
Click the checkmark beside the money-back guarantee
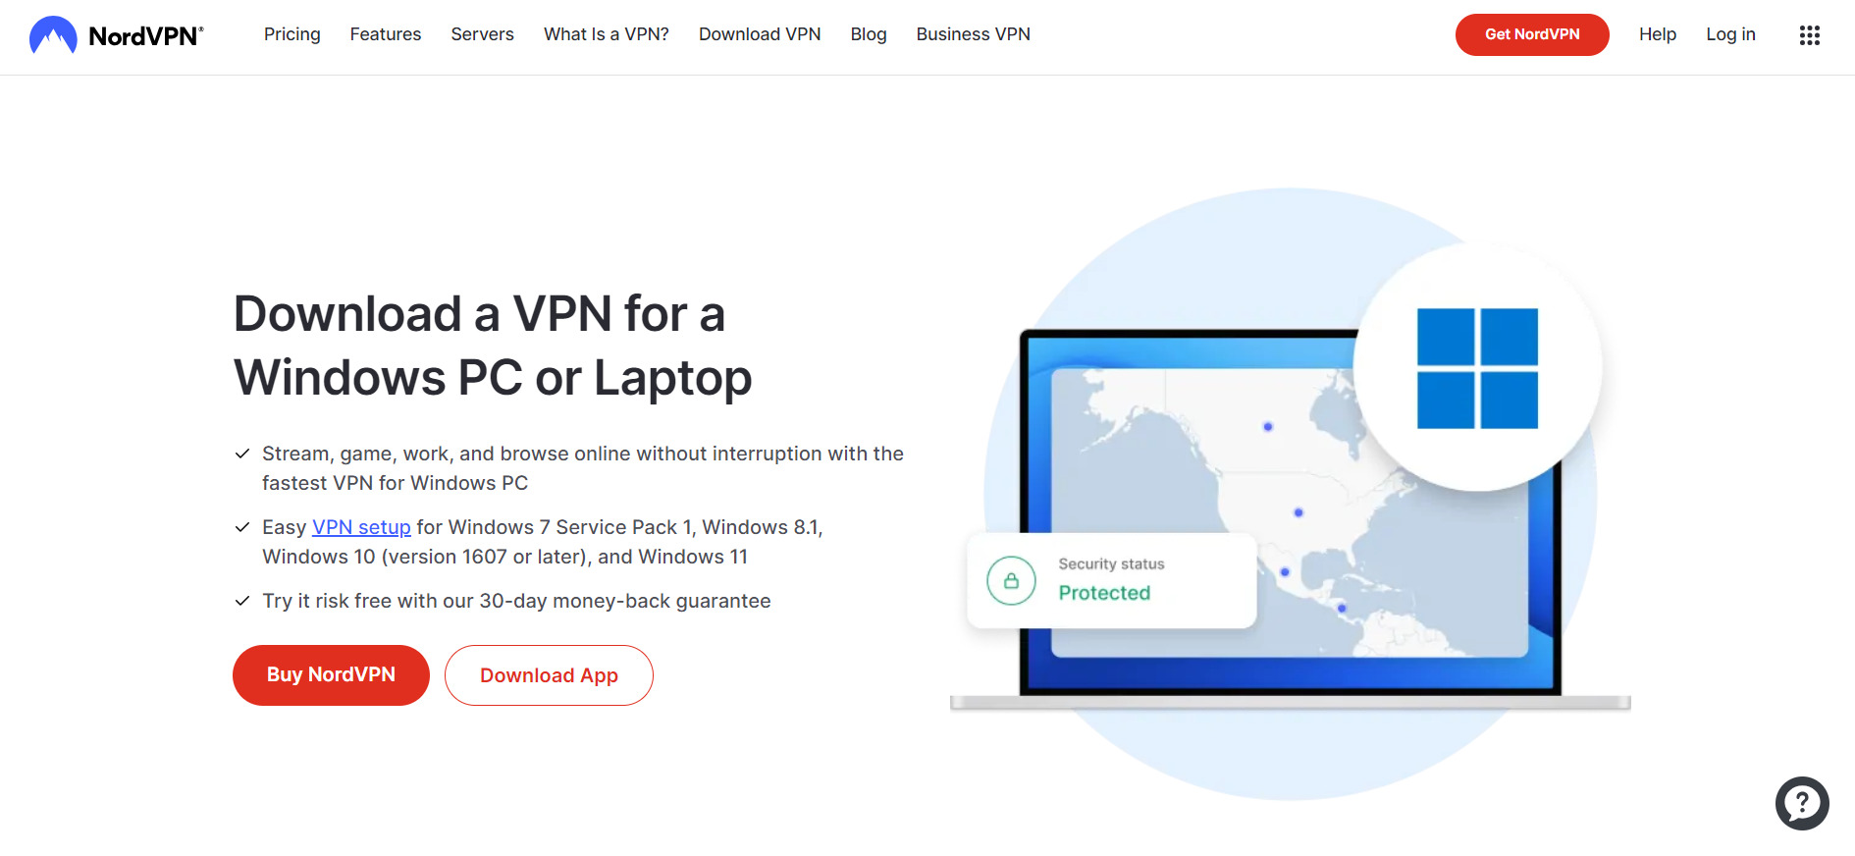[242, 601]
